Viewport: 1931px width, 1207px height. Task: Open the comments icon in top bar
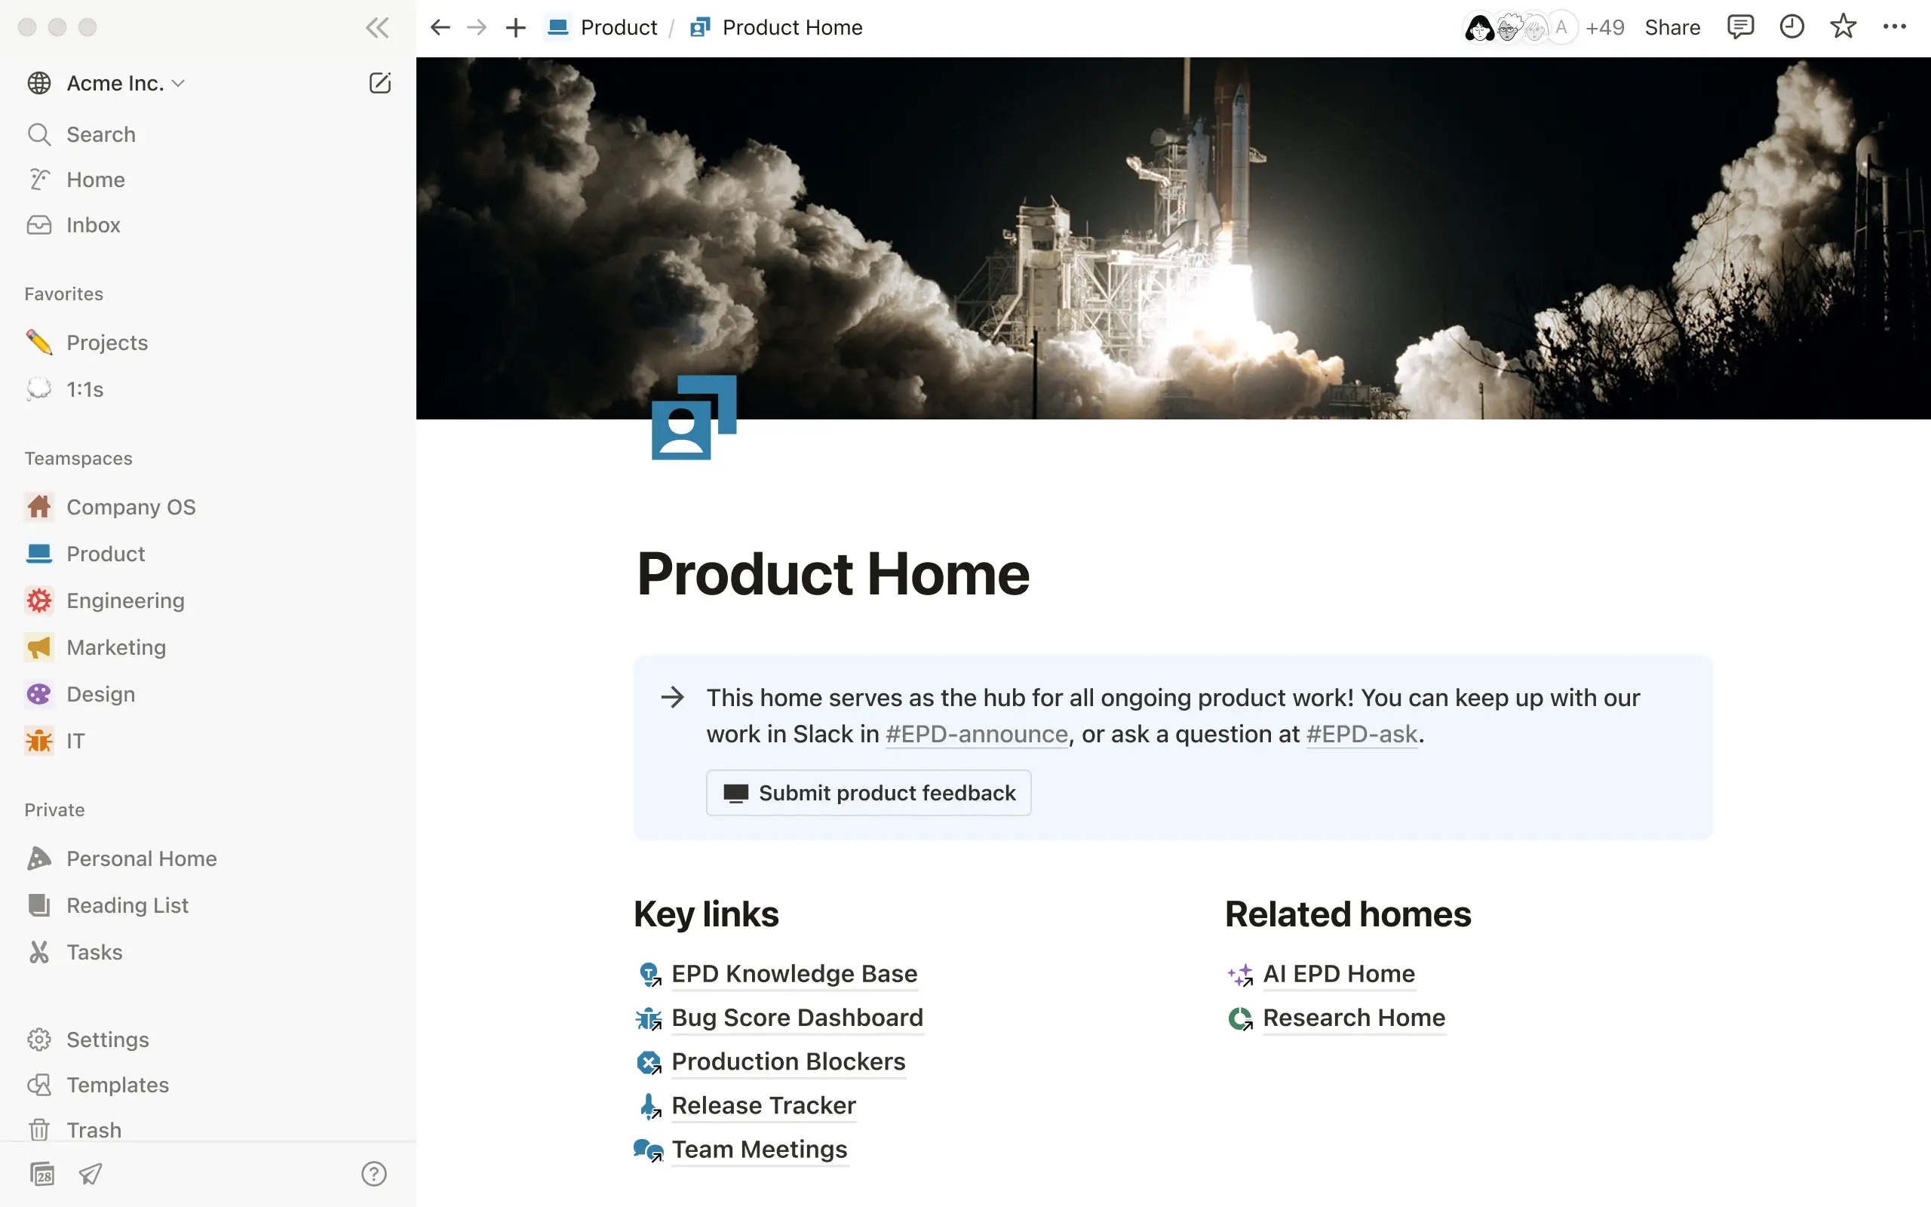[x=1739, y=27]
